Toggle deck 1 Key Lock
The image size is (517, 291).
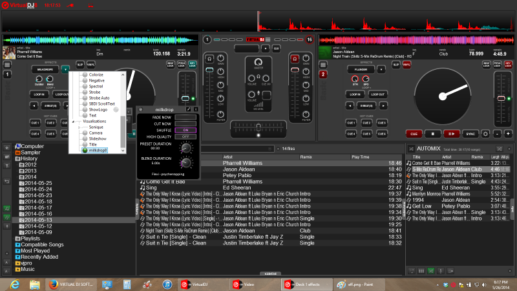192,65
